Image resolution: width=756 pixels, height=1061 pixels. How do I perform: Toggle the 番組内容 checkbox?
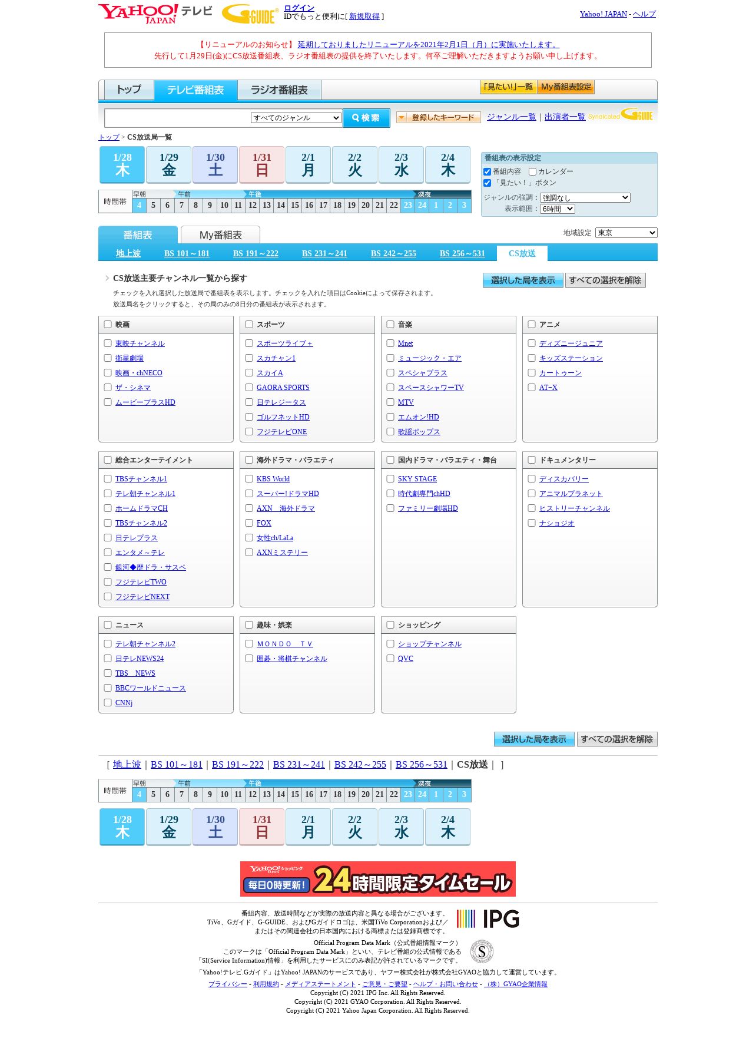tap(487, 171)
